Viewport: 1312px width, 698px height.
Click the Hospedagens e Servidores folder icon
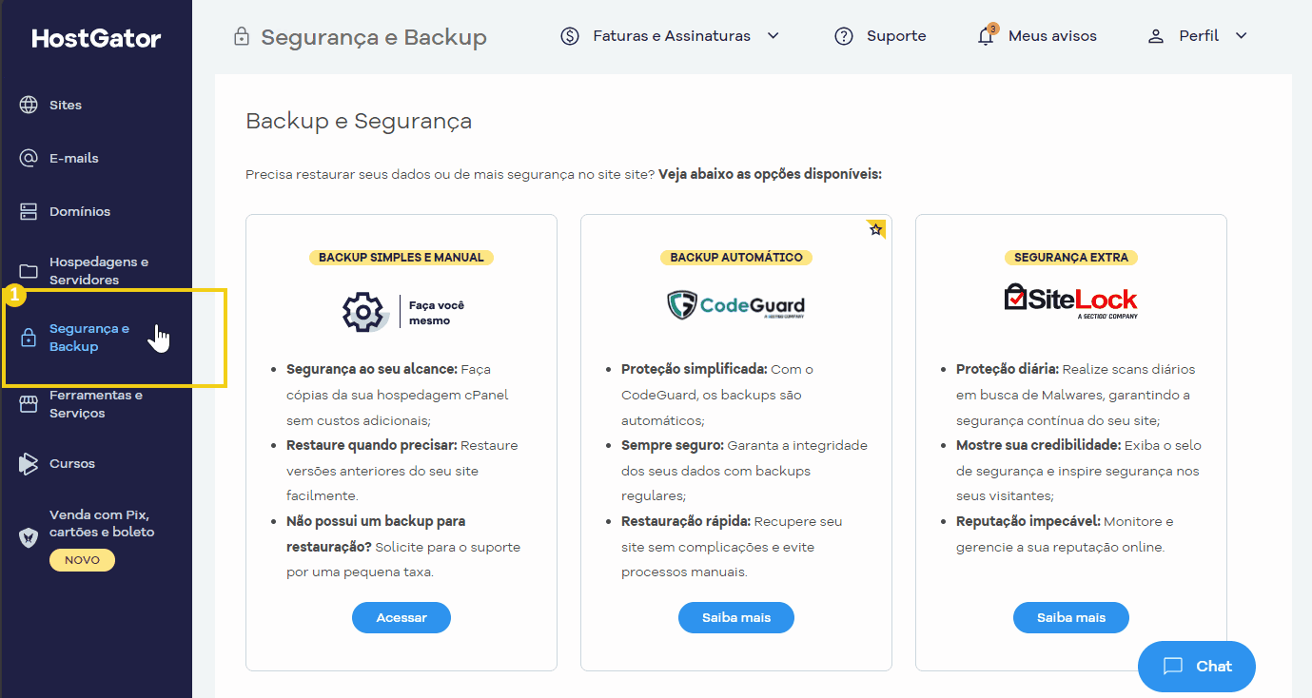click(29, 271)
